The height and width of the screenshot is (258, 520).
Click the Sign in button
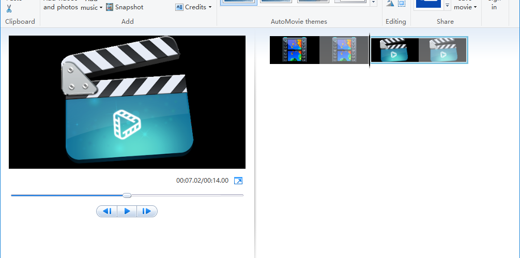tap(494, 5)
